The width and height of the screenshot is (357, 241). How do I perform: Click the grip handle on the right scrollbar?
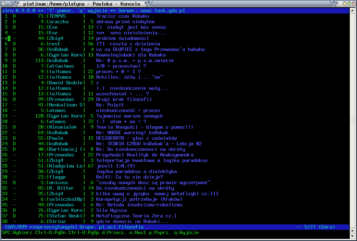click(x=352, y=120)
